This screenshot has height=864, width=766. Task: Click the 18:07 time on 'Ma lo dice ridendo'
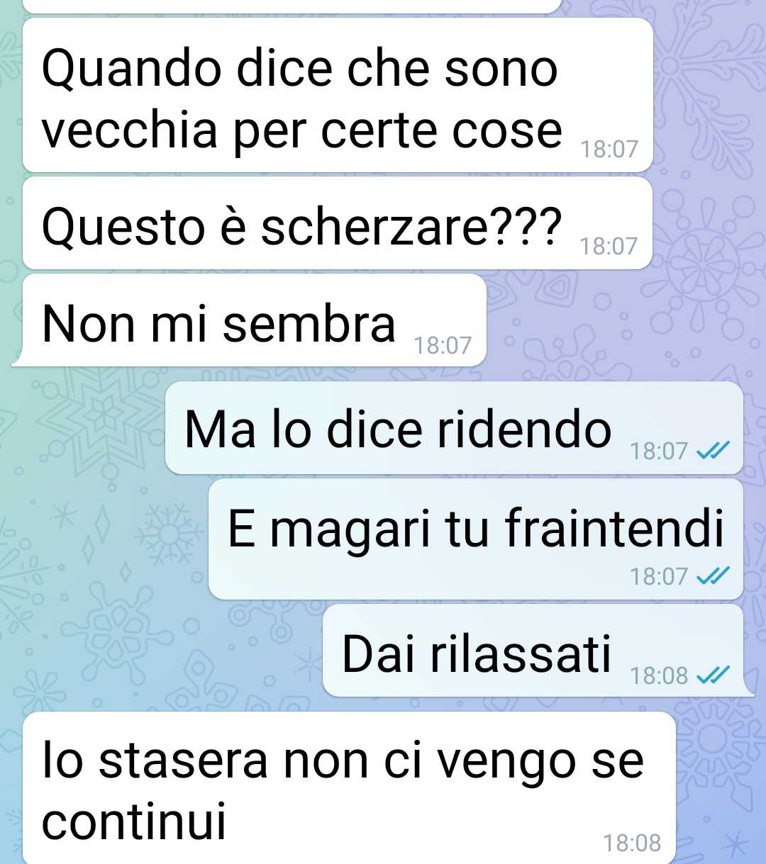click(x=659, y=451)
